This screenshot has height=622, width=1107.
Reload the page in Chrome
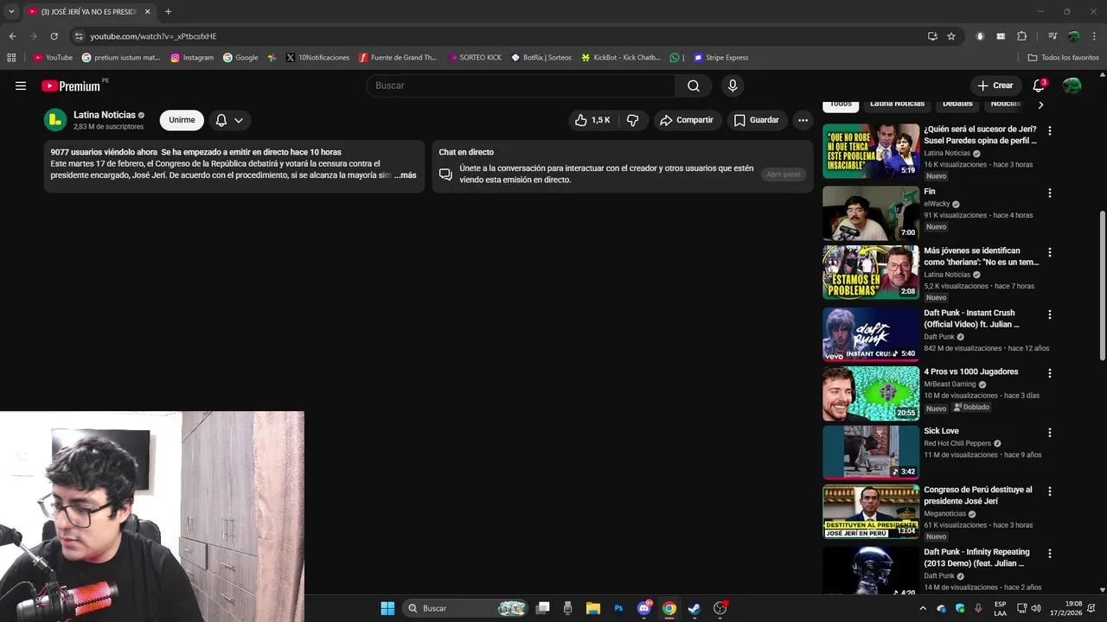click(x=54, y=36)
